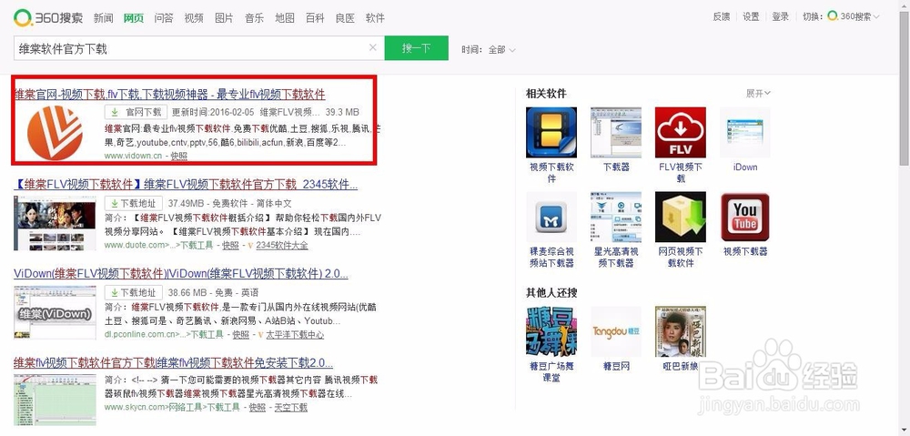Click the 网页视频下载软件 box icon
The width and height of the screenshot is (910, 436).
point(680,218)
